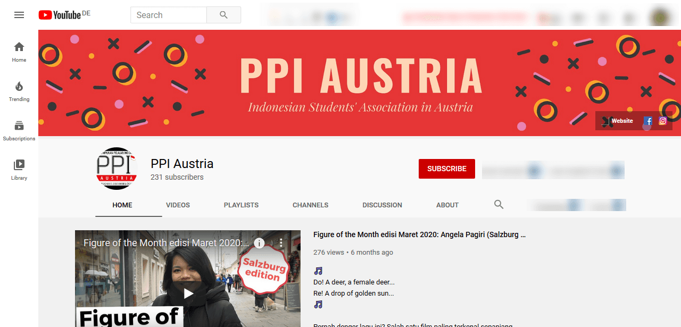
Task: Switch to the Channels tab
Action: pos(310,205)
